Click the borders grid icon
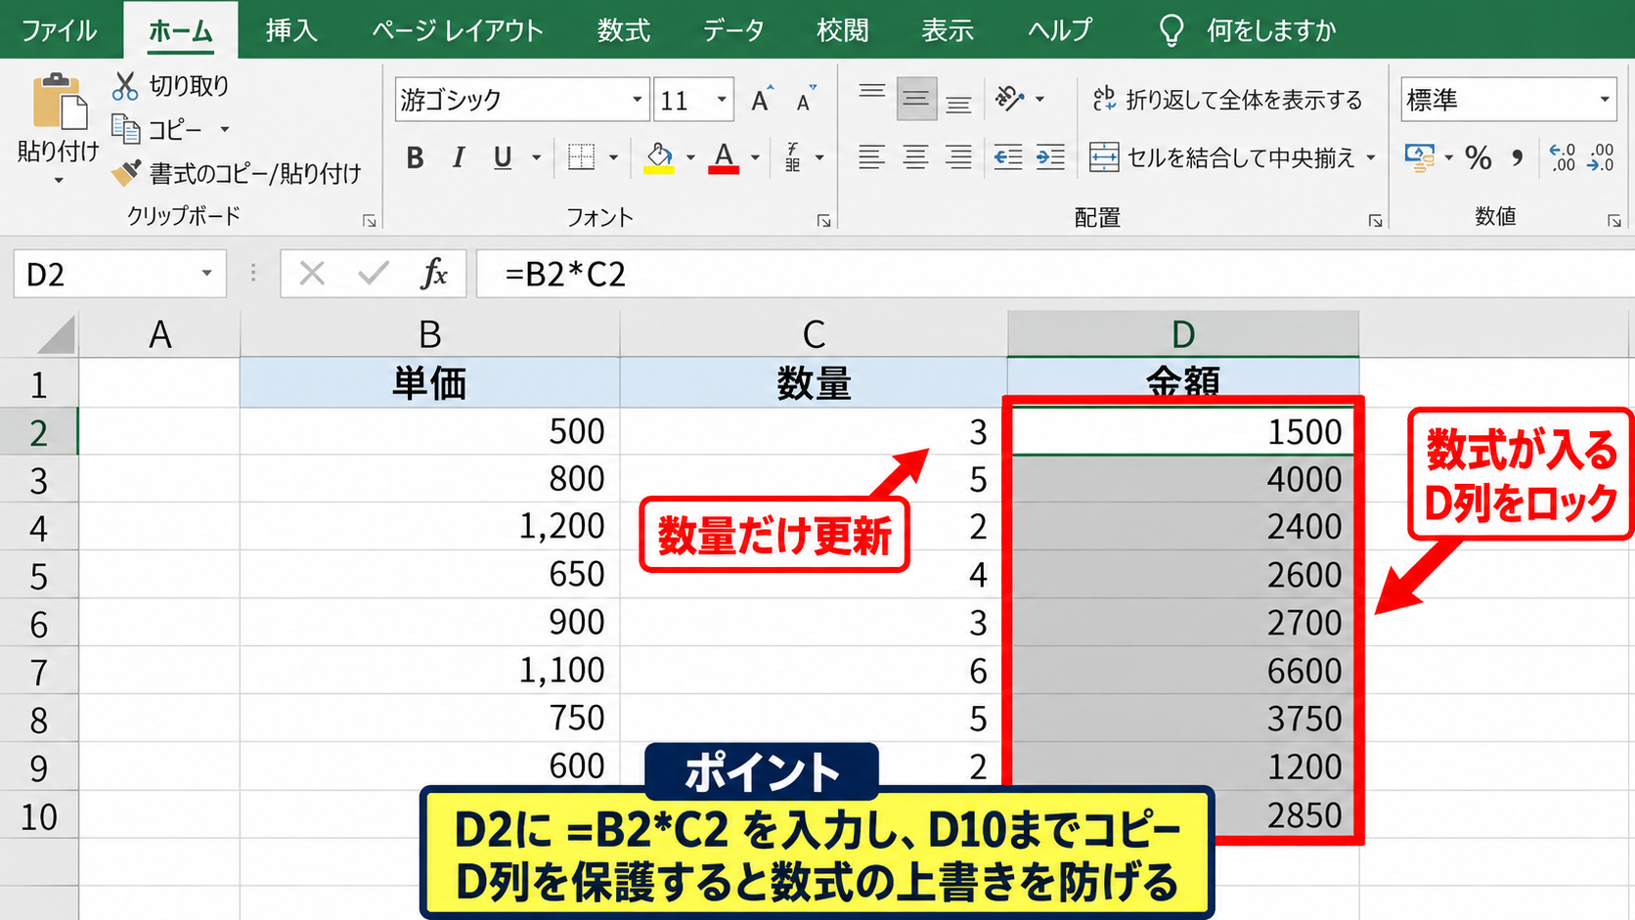This screenshot has width=1635, height=920. coord(581,157)
